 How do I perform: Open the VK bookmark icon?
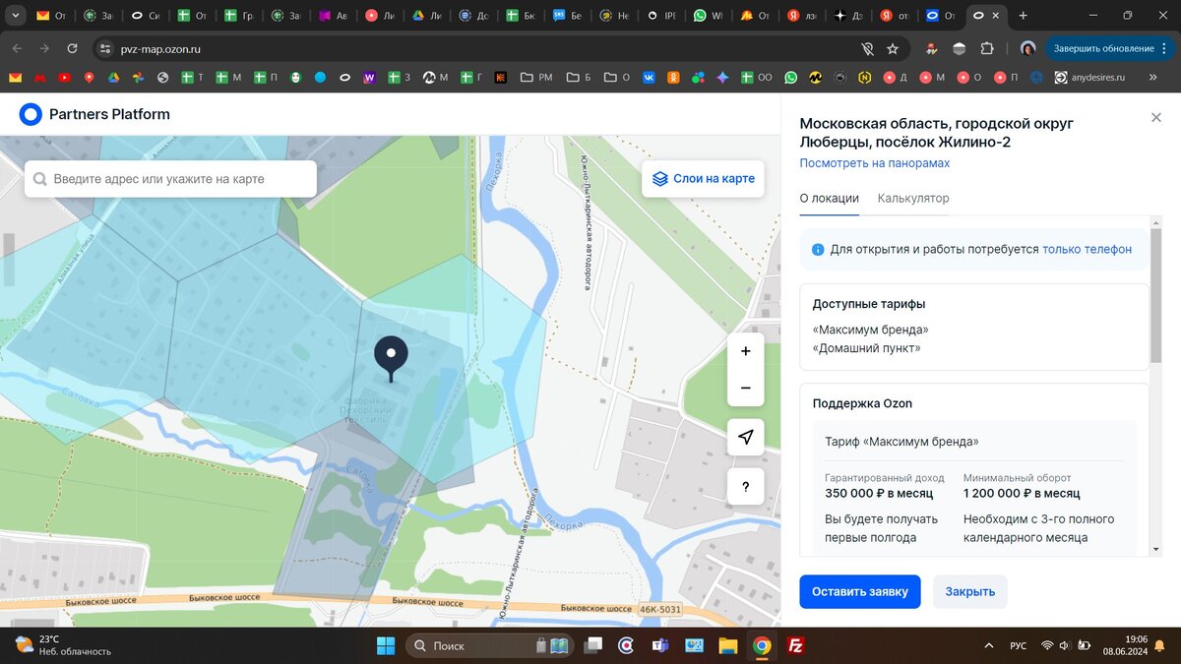point(650,77)
